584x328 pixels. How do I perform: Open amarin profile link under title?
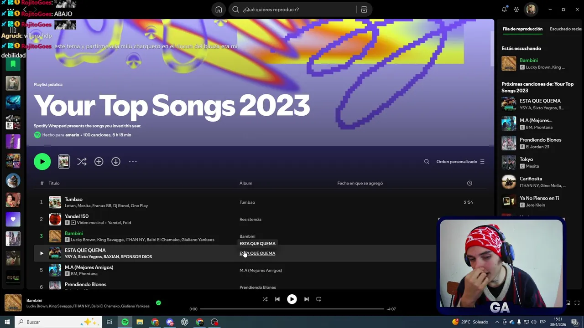pyautogui.click(x=72, y=135)
